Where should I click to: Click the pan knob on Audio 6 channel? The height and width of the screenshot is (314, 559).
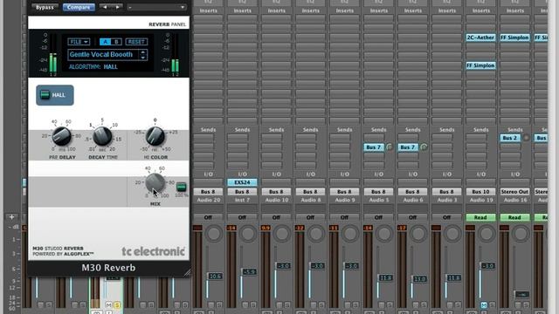click(418, 234)
